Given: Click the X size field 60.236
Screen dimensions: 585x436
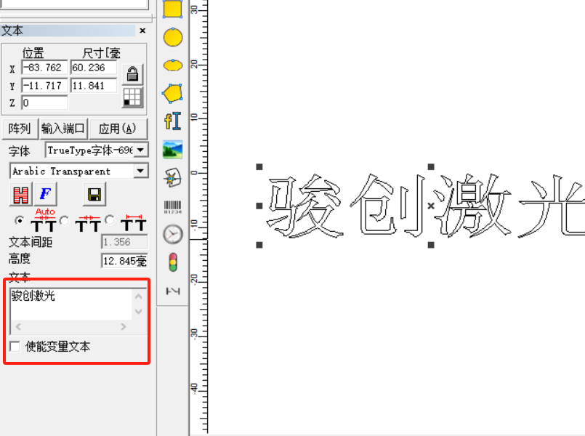Looking at the screenshot, I should pyautogui.click(x=93, y=68).
